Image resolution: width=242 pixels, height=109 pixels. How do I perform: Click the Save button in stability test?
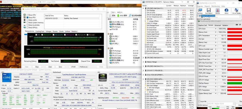click(x=60, y=67)
